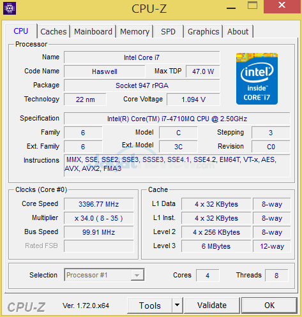Click the Bus Speed value 99.91 MHz
Image resolution: width=302 pixels, height=317 pixels.
click(99, 232)
